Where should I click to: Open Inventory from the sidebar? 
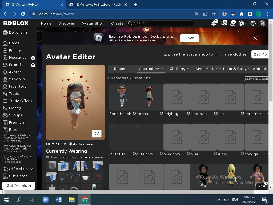(x=18, y=86)
